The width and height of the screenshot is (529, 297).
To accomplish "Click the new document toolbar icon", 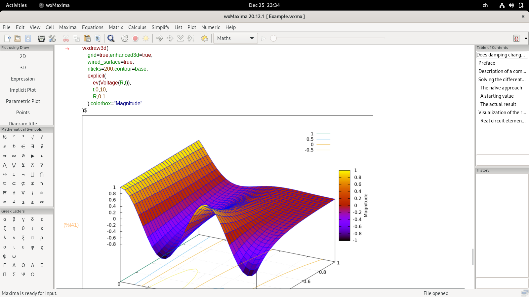I will pyautogui.click(x=7, y=38).
